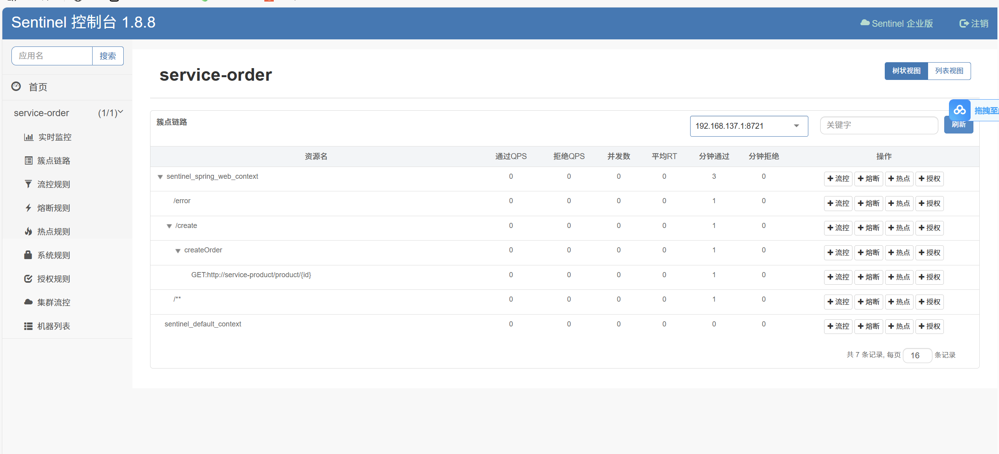The image size is (999, 454).
Task: Click 流控 button for the /error resource
Action: pos(838,204)
